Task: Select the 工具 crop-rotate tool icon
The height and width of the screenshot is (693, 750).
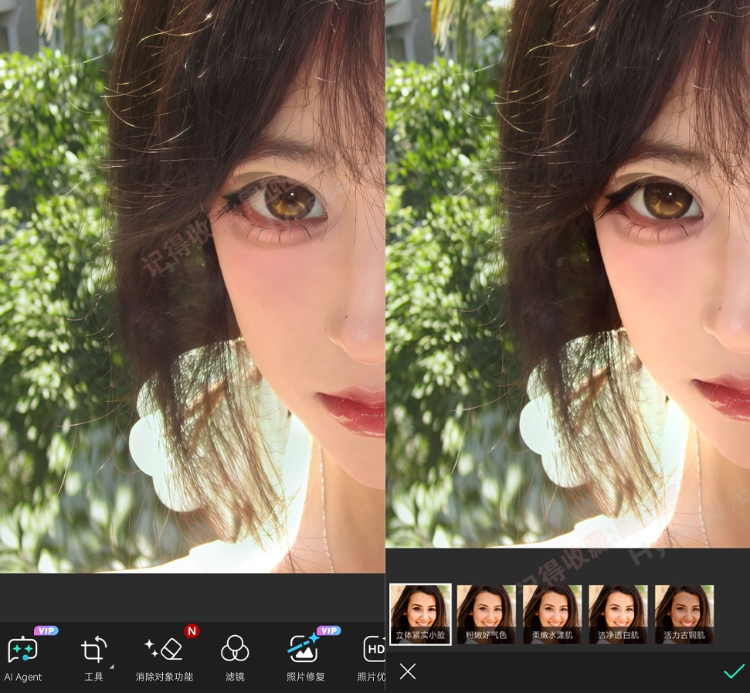Action: click(x=93, y=650)
